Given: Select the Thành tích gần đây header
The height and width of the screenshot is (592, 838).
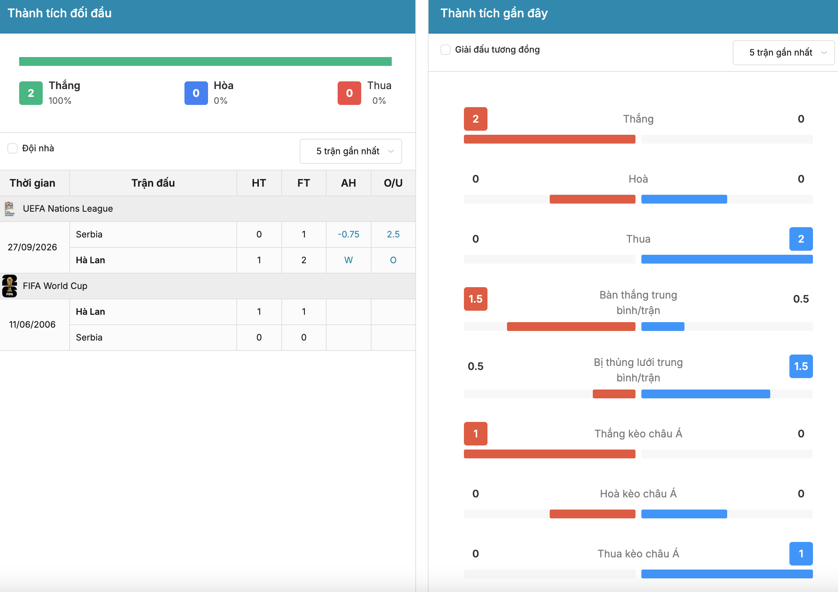Looking at the screenshot, I should (494, 13).
